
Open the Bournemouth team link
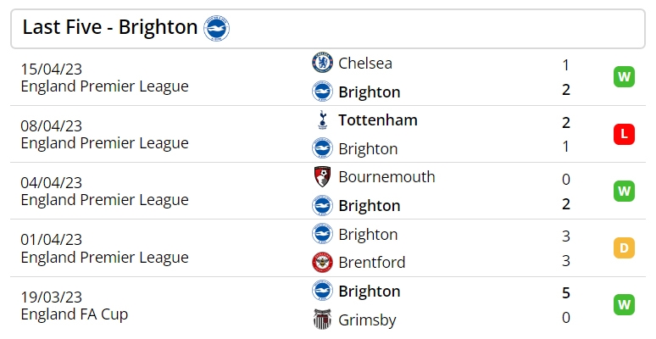(x=386, y=177)
